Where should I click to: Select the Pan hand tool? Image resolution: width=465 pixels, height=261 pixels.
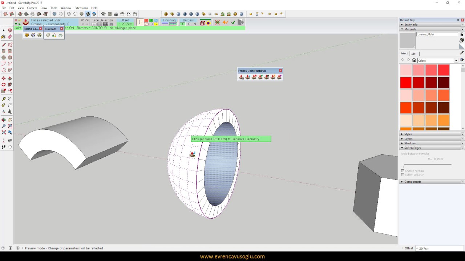click(x=10, y=120)
